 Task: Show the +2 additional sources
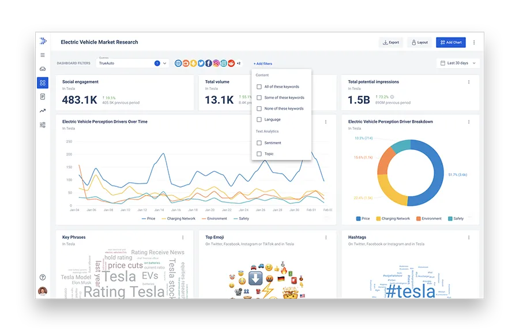239,63
